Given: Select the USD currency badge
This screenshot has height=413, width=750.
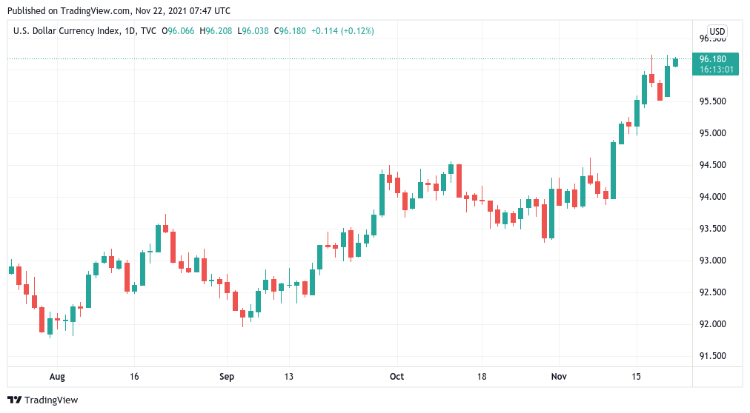Looking at the screenshot, I should click(x=717, y=32).
